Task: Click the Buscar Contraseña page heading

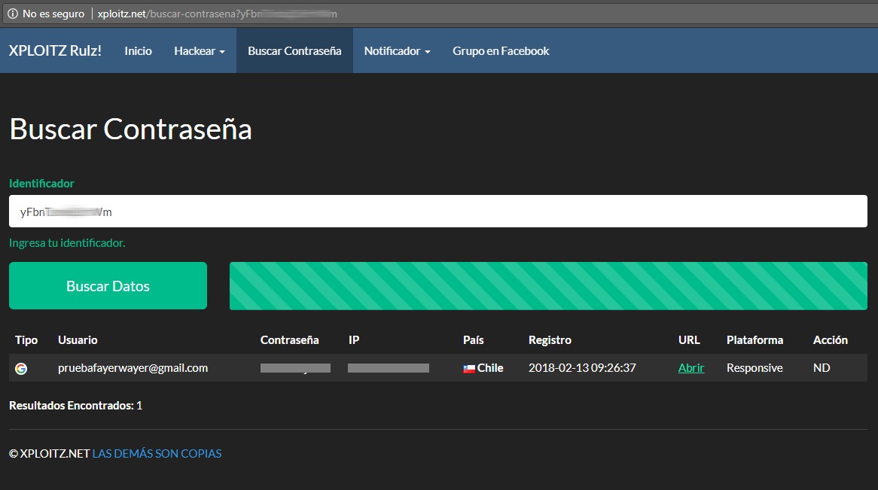Action: [130, 129]
